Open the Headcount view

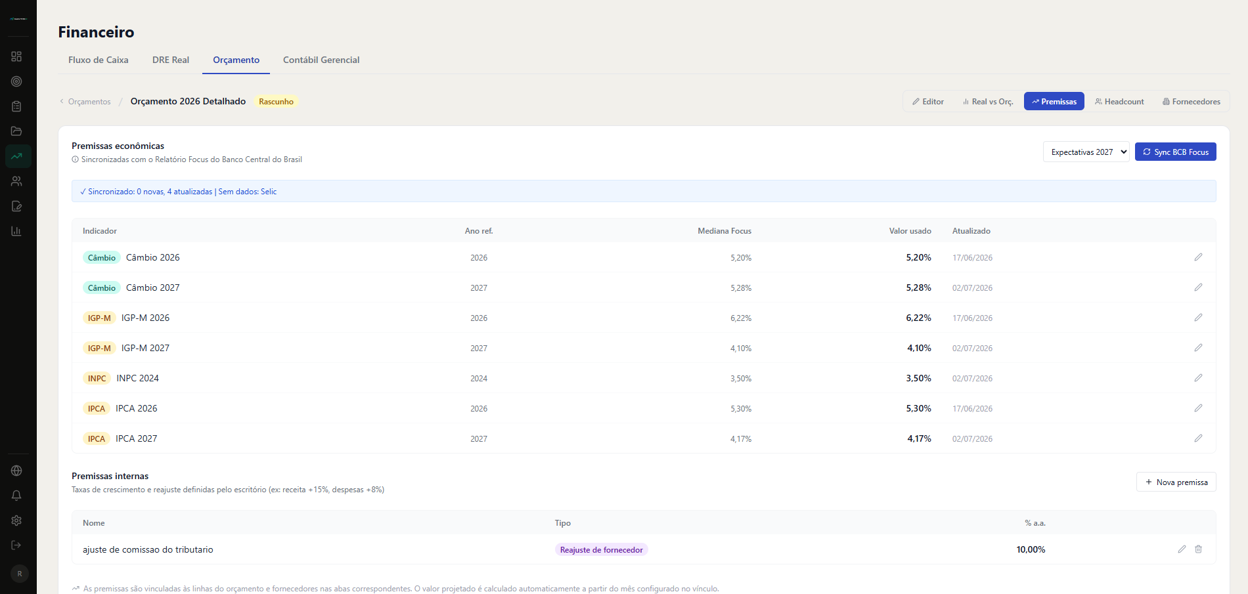pyautogui.click(x=1119, y=102)
